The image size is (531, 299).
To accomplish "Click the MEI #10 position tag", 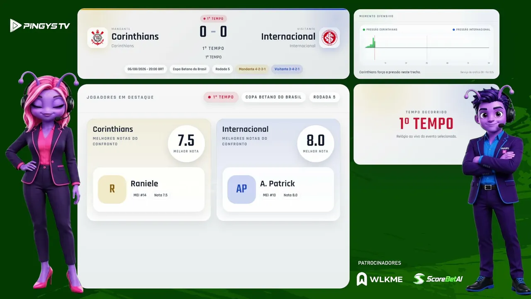I will click(x=270, y=195).
